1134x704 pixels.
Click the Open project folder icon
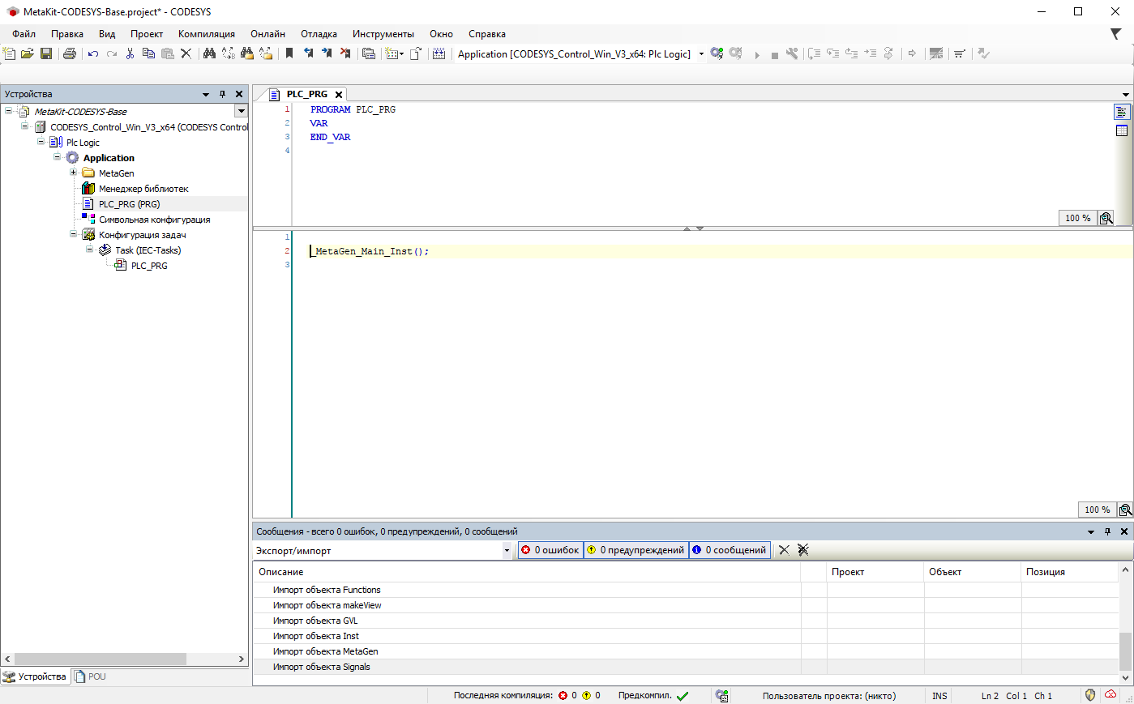pyautogui.click(x=28, y=53)
